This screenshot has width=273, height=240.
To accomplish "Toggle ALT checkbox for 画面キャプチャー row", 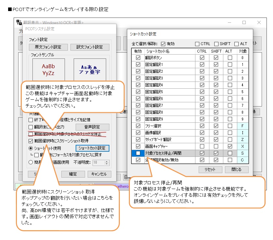I will pyautogui.click(x=230, y=146).
